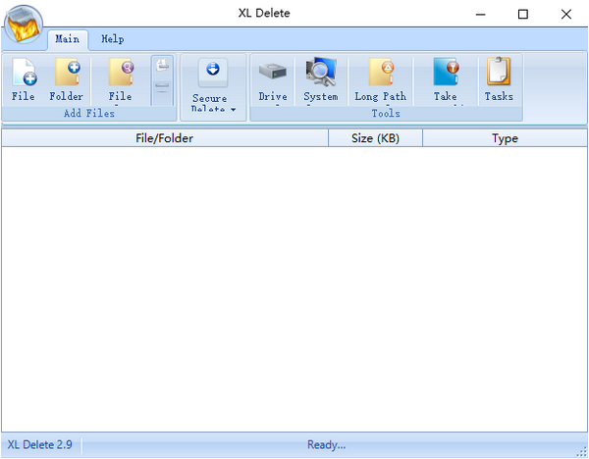This screenshot has width=589, height=459.
Task: Click the resize grip in status bar corner
Action: pyautogui.click(x=581, y=451)
